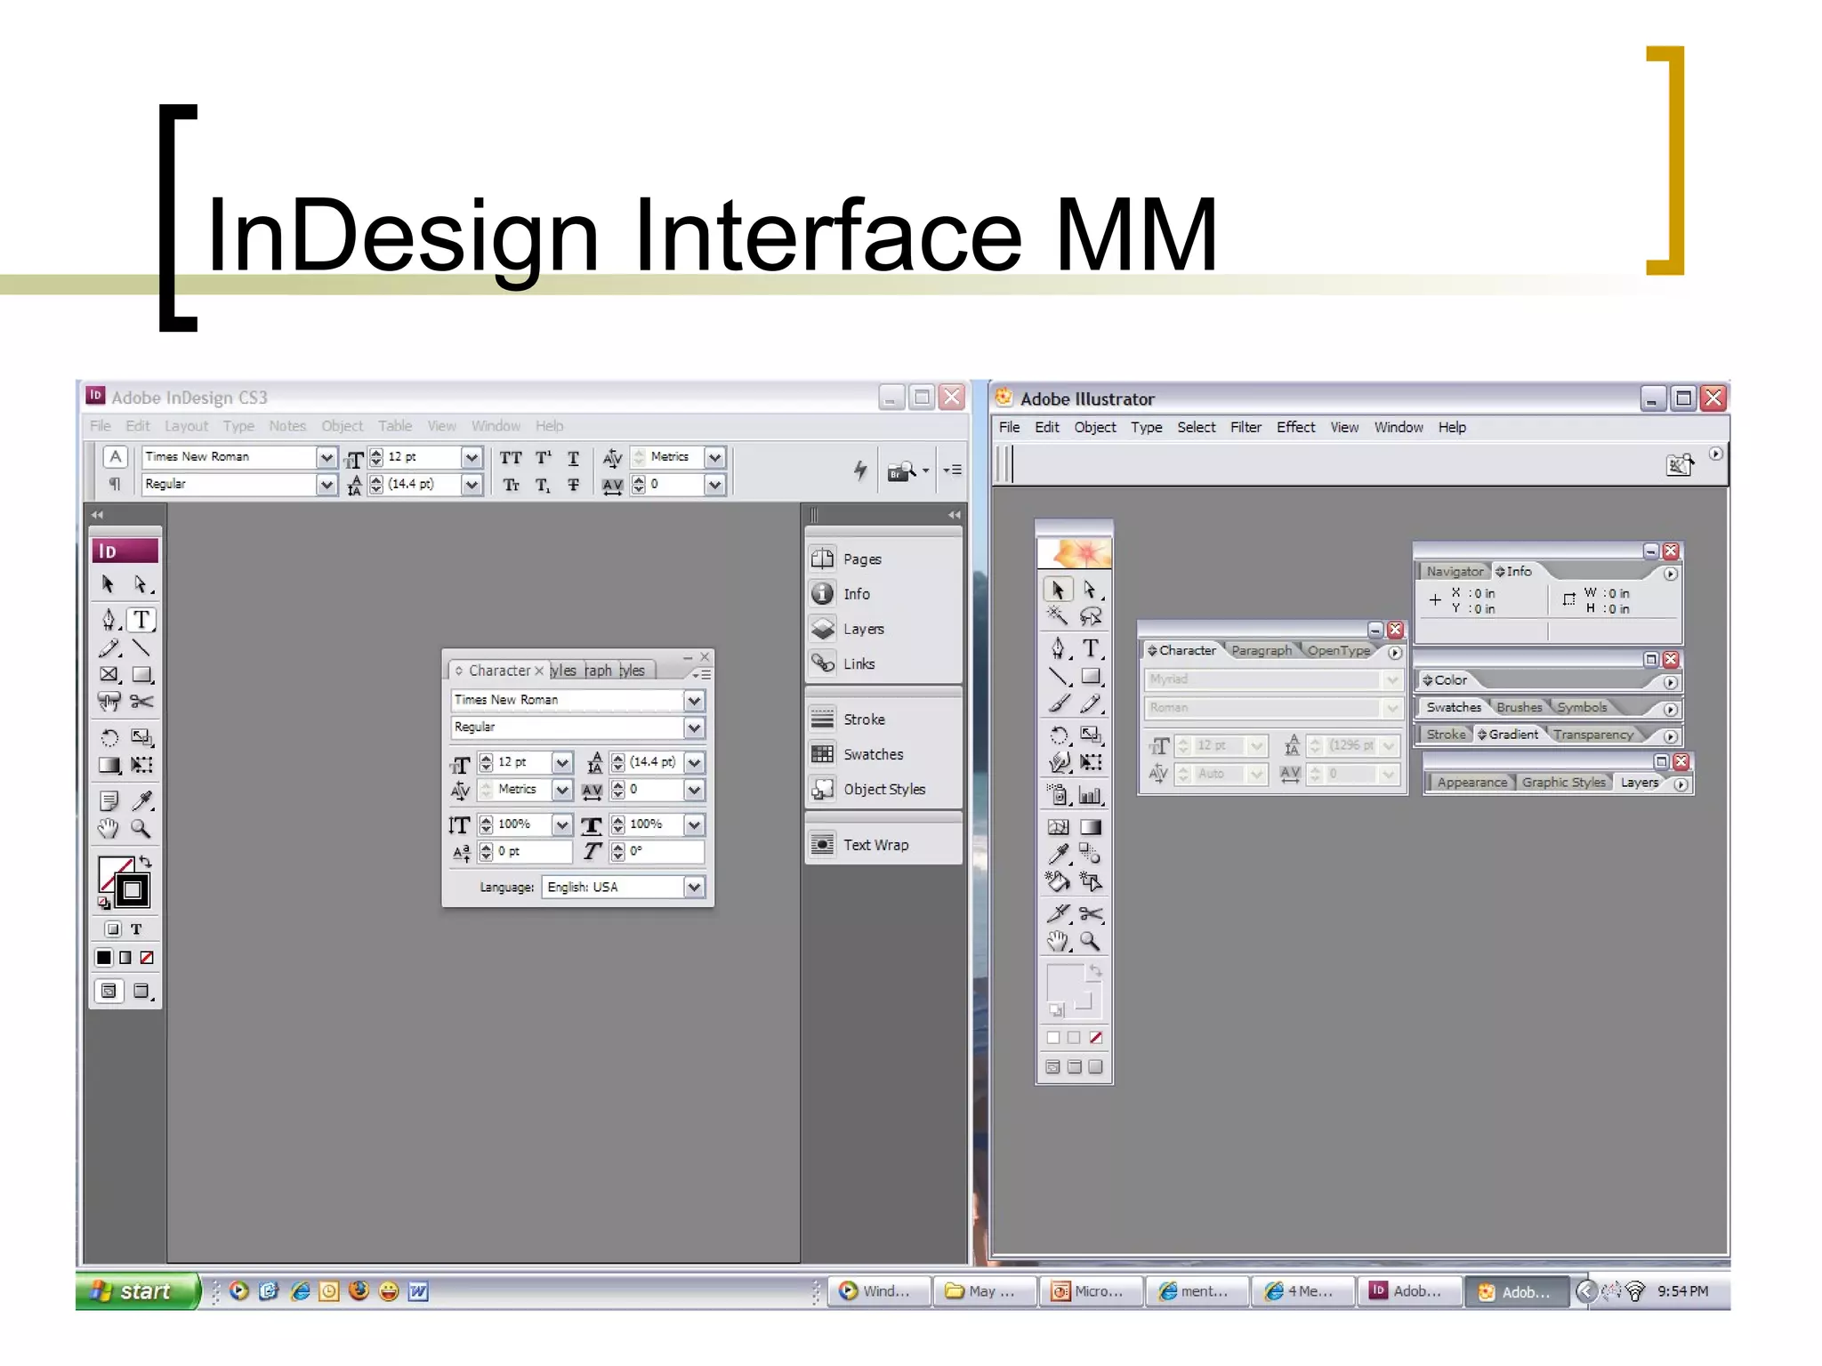Toggle formatting affects text T button
Viewport: 1822px width, 1366px height.
click(x=136, y=929)
